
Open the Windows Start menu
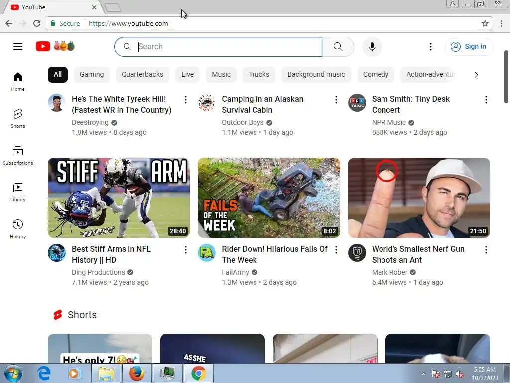[x=13, y=373]
